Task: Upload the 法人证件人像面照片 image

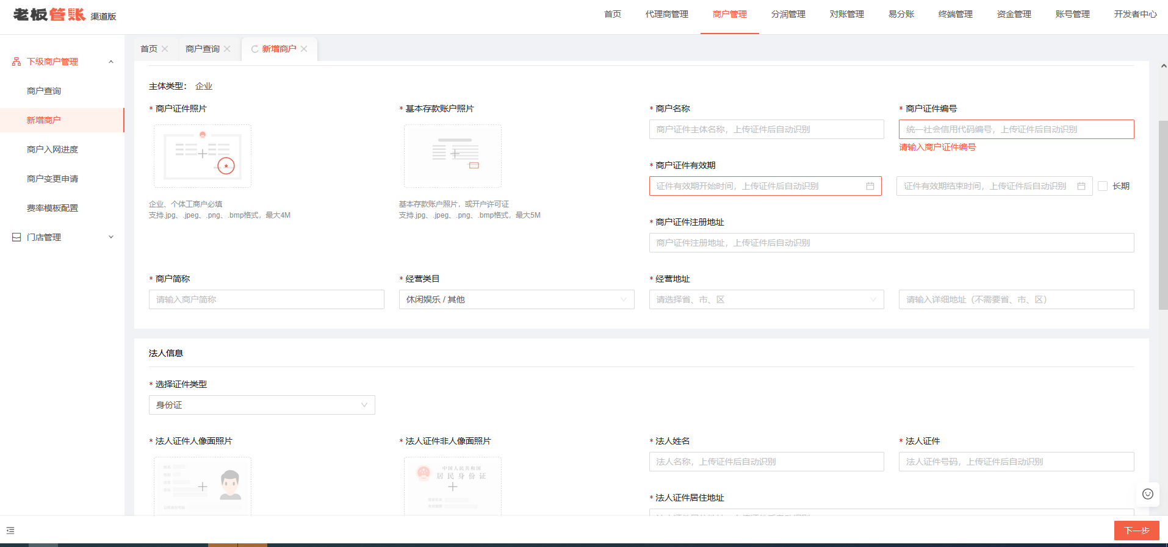Action: coord(203,486)
